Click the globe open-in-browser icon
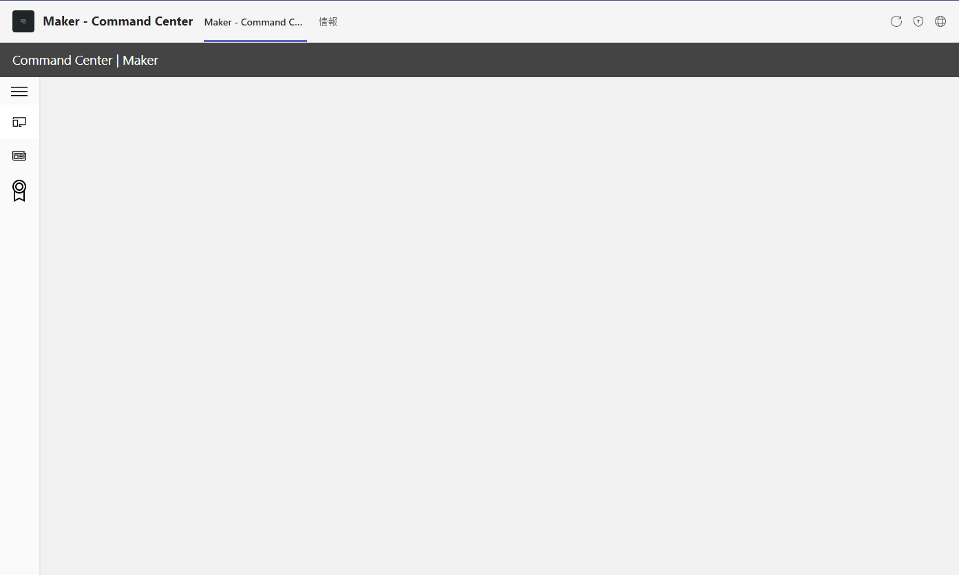959x575 pixels. pyautogui.click(x=940, y=21)
